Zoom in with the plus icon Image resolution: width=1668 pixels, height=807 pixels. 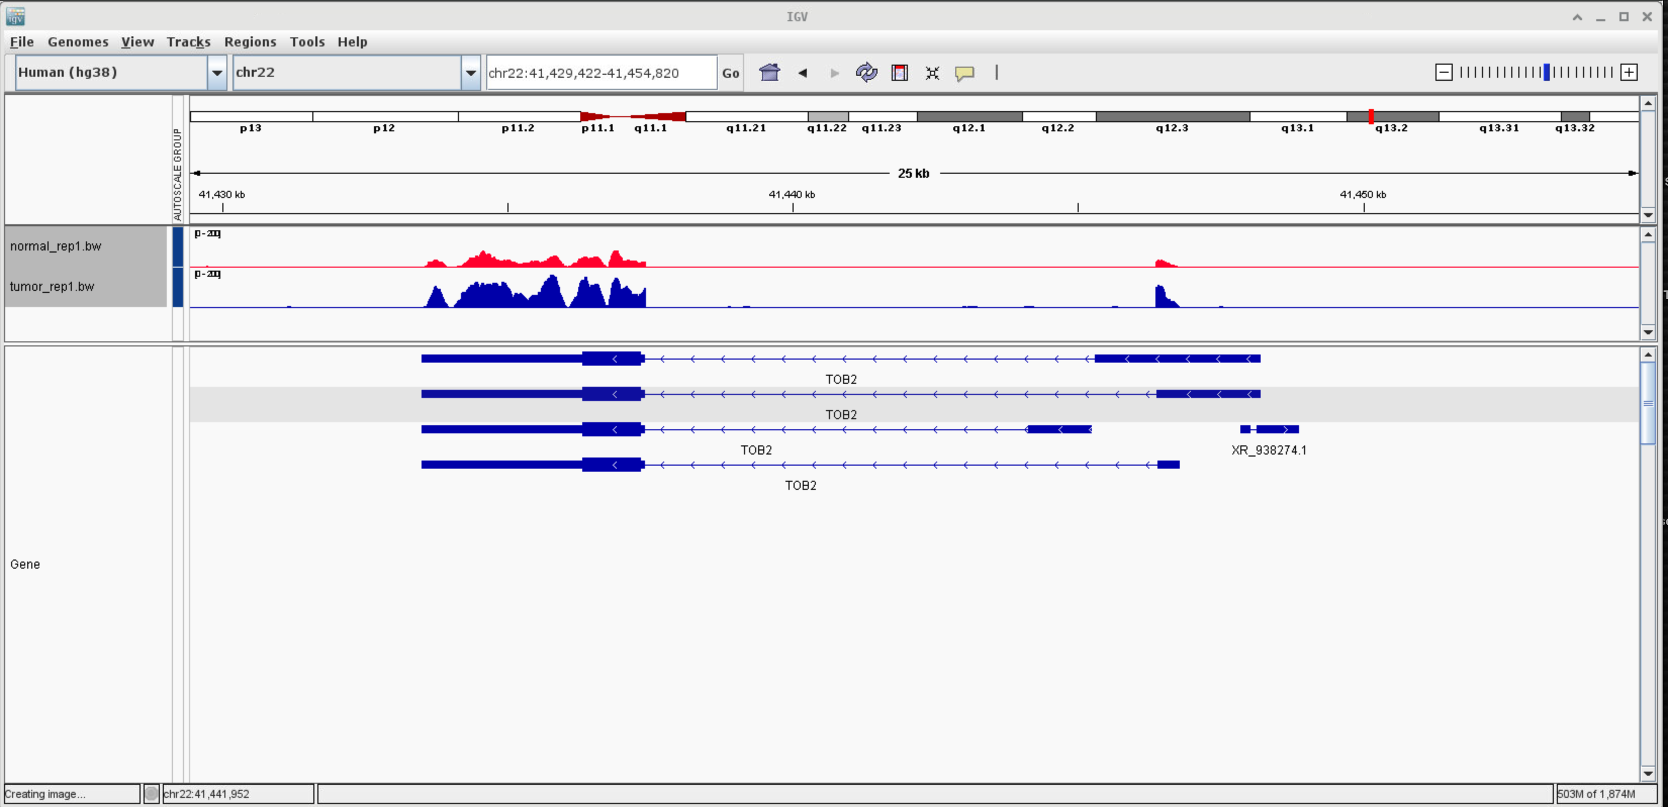pos(1629,73)
